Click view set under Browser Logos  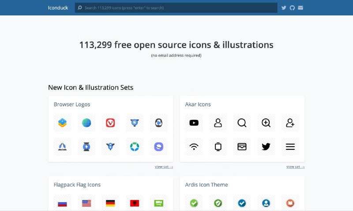point(164,167)
